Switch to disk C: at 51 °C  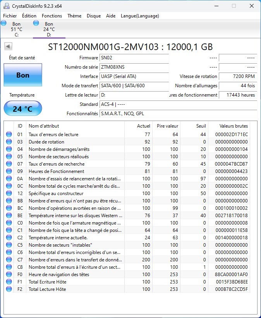click(x=16, y=29)
